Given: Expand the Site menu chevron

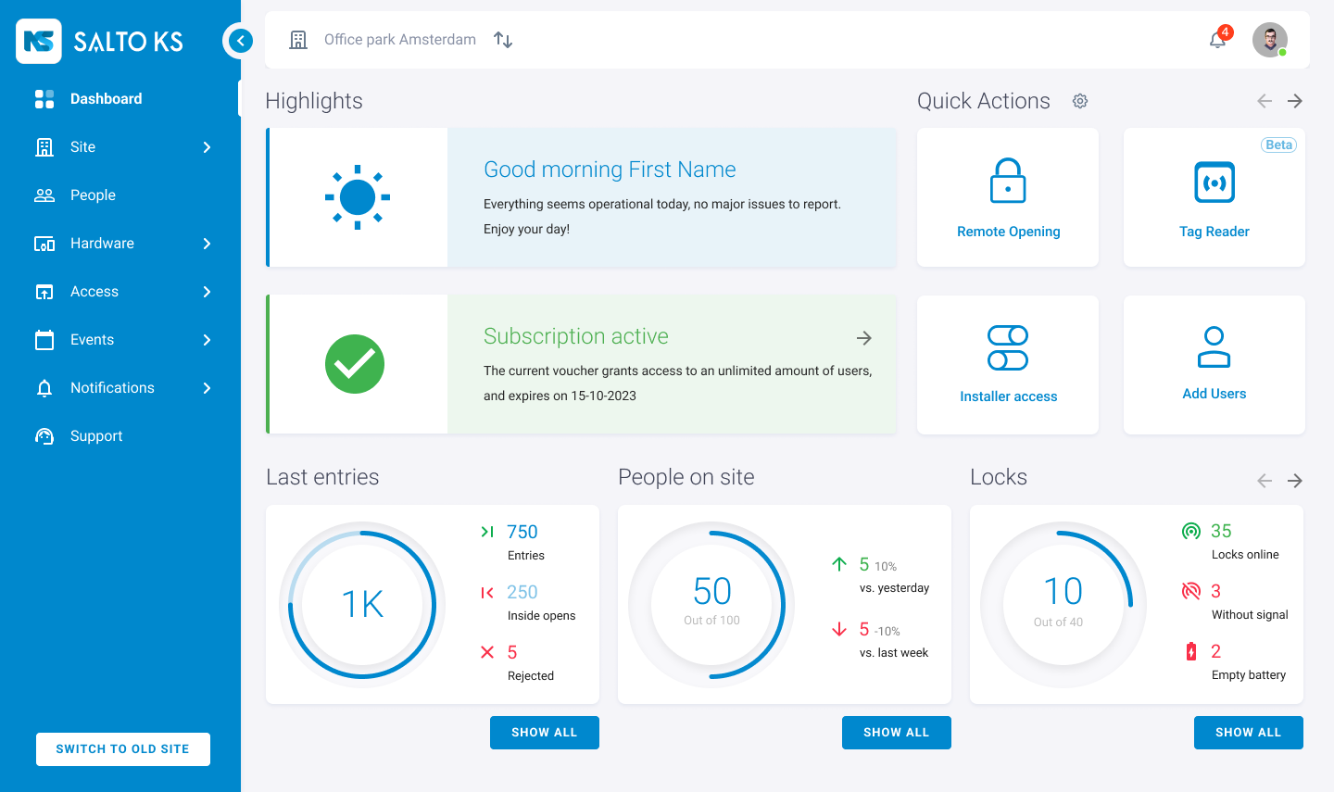Looking at the screenshot, I should 207,147.
